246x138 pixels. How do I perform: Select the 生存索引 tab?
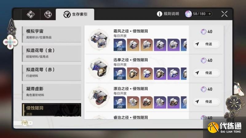75,14
